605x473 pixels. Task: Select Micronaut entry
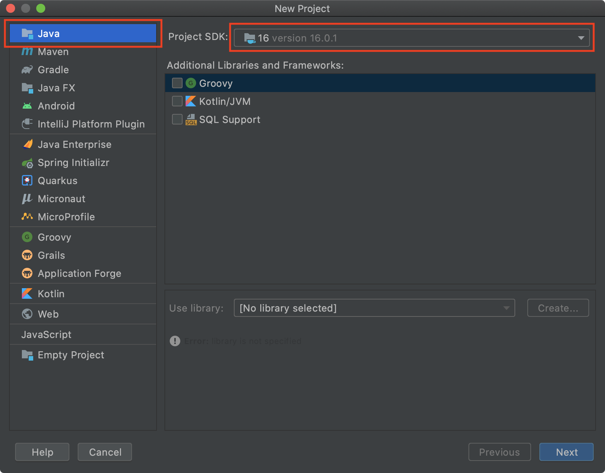[83, 199]
